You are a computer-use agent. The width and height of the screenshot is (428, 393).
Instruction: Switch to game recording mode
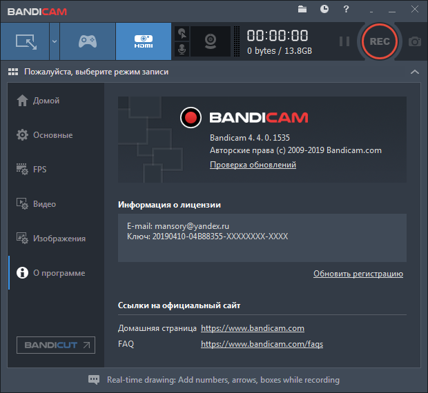point(87,41)
